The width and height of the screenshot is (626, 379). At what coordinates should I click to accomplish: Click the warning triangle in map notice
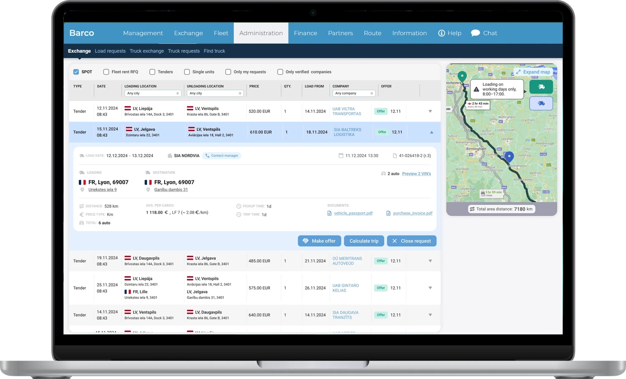pyautogui.click(x=476, y=89)
